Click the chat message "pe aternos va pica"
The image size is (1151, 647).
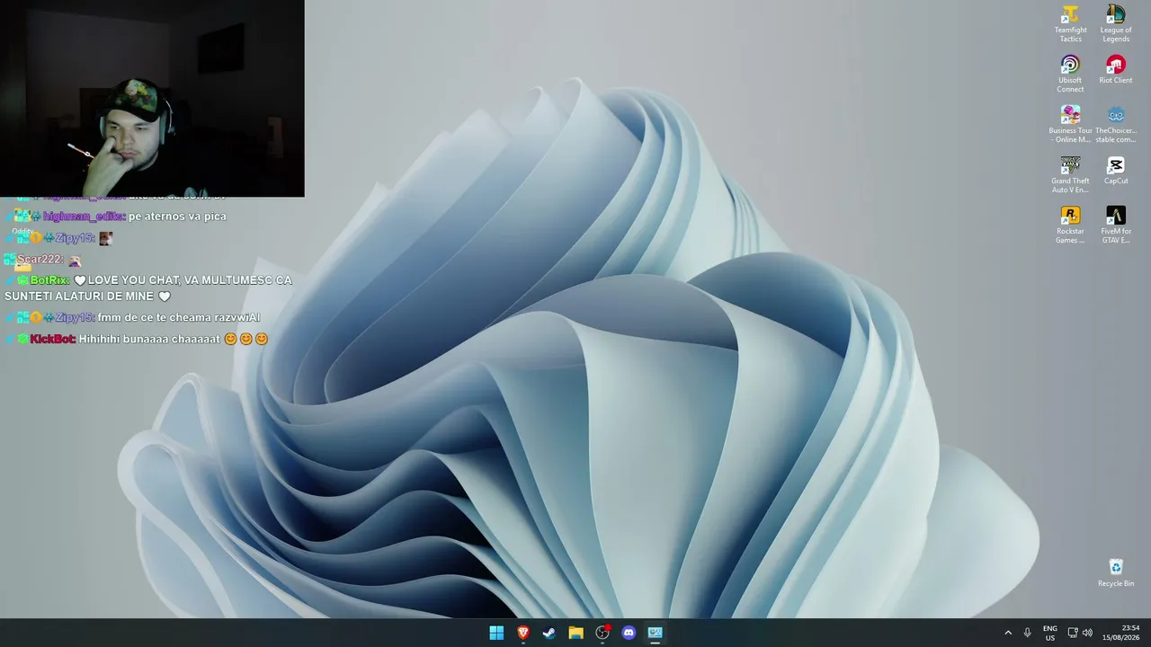pos(177,217)
